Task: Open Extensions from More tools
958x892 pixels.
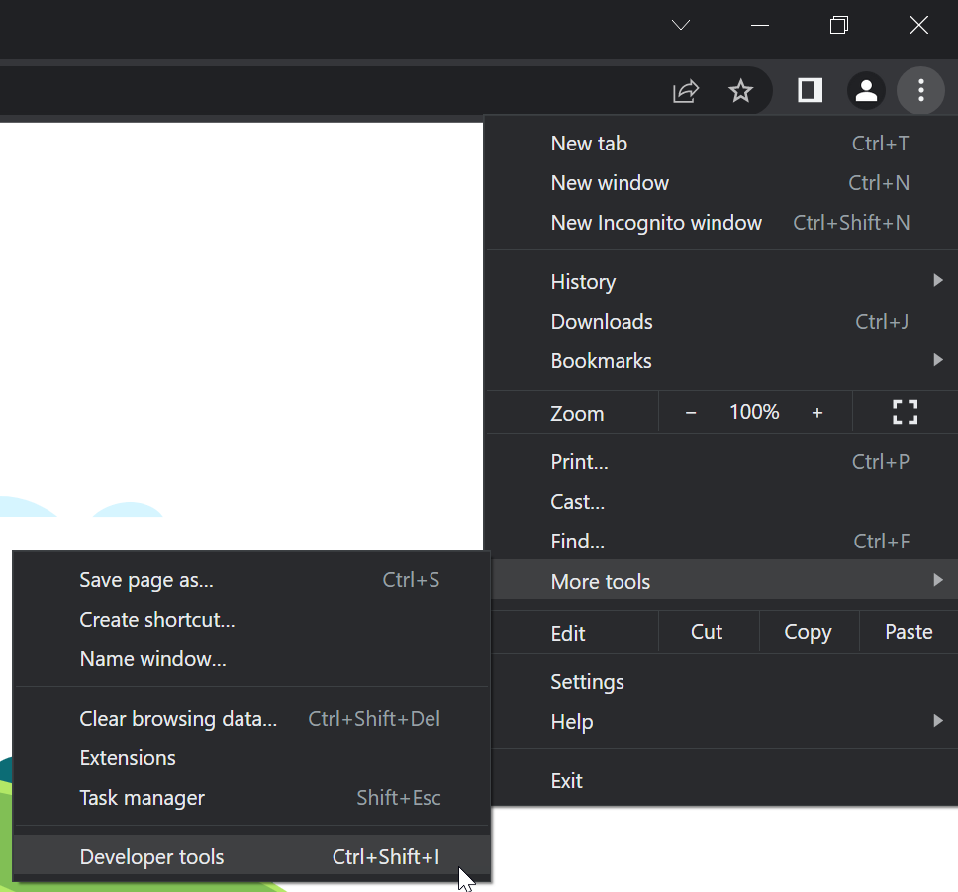Action: pyautogui.click(x=251, y=758)
